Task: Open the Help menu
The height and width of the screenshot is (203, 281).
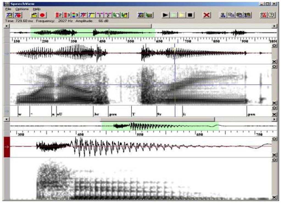Action: point(37,9)
